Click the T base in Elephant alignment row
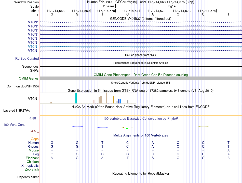Viewport: 242px width, 183px height. (127, 158)
